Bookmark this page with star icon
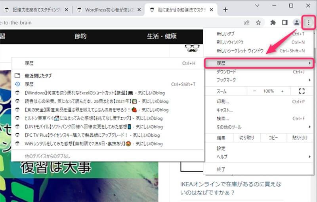This screenshot has height=202, width=317. point(258,23)
